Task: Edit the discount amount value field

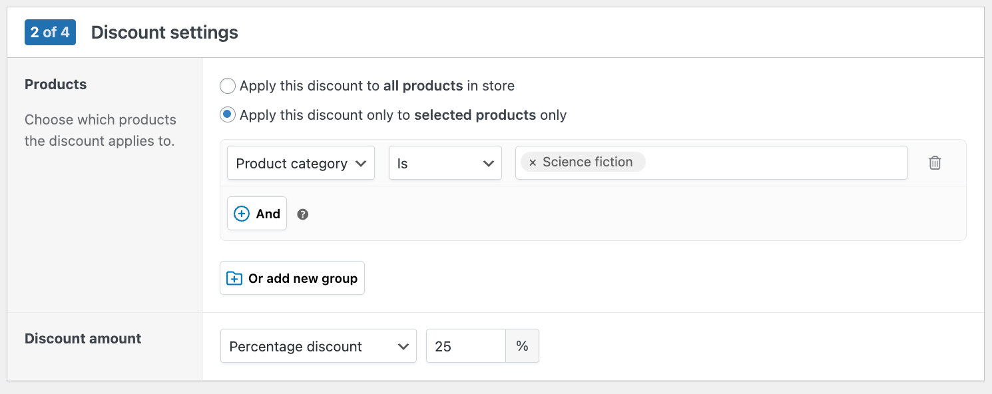Action: 465,346
